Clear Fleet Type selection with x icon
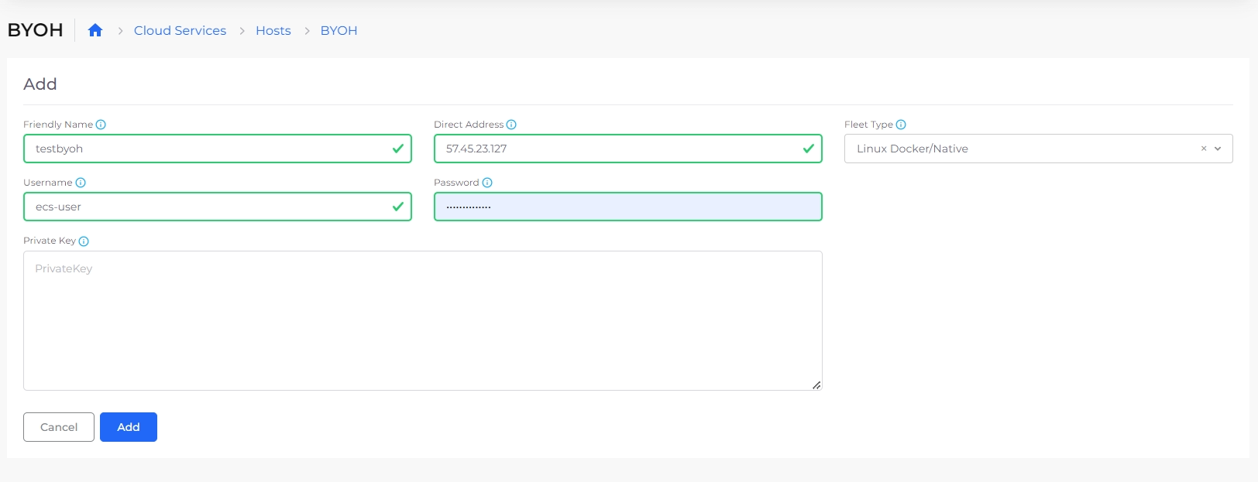 coord(1204,149)
